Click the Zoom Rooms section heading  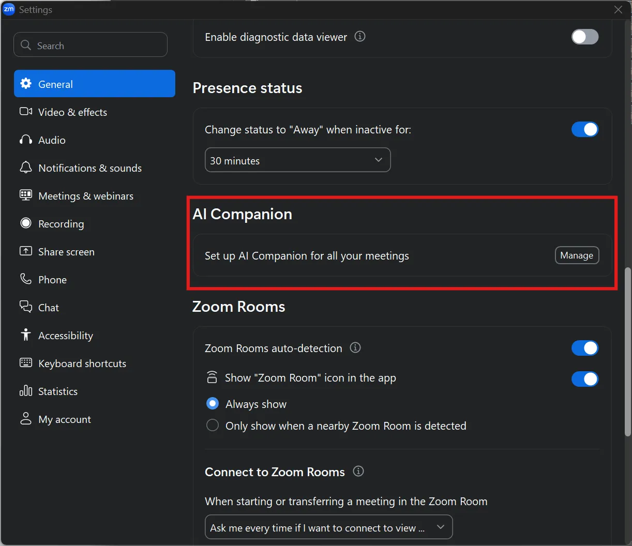click(238, 307)
